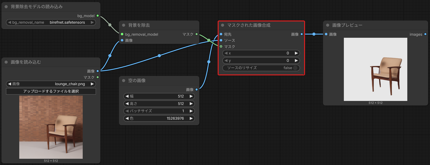Increase 色 value with right arrow
This screenshot has height=165, width=430.
point(191,118)
